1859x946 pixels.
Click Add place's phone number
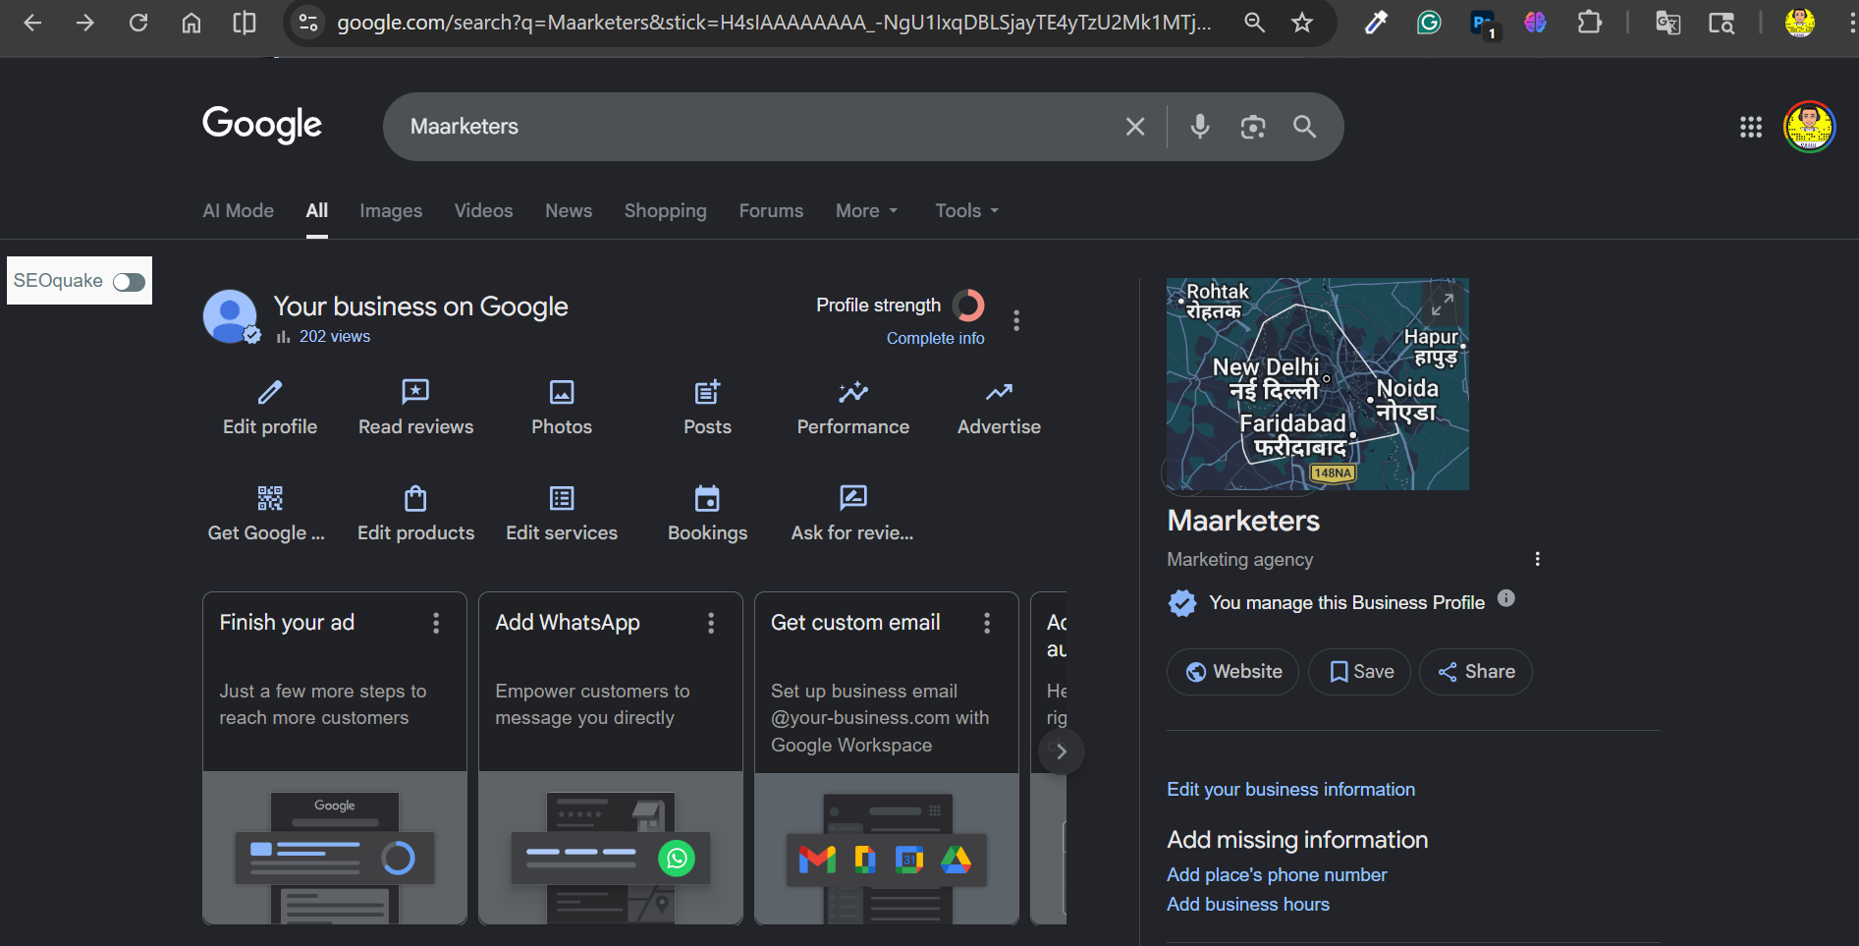pyautogui.click(x=1277, y=874)
